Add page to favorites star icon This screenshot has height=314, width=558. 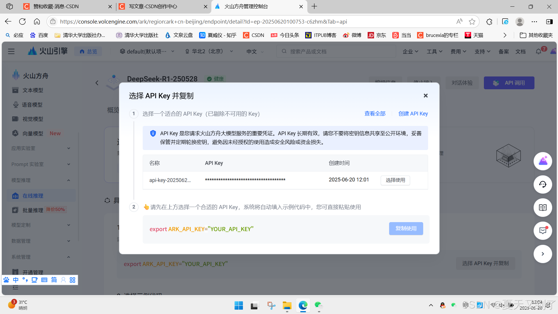click(472, 22)
